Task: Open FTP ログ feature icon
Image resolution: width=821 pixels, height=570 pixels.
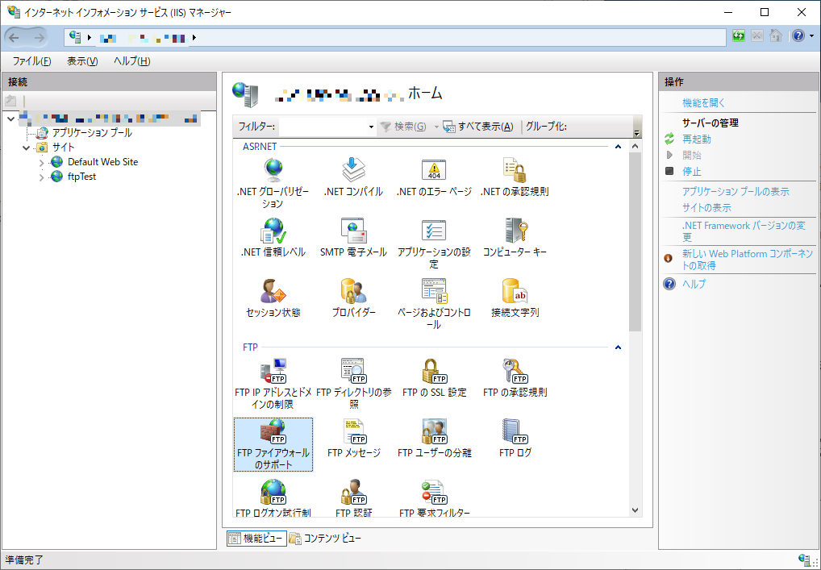Action: click(515, 439)
